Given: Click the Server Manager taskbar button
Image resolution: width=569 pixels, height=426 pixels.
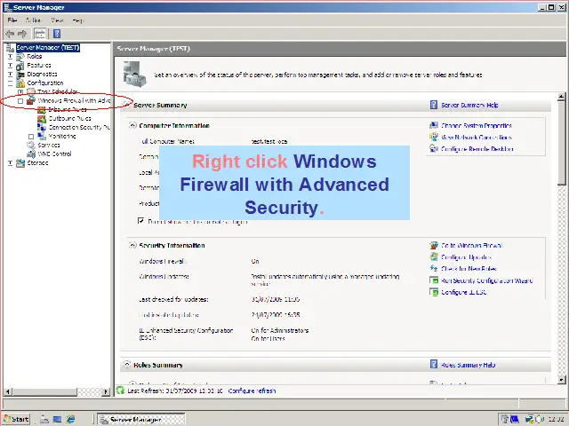Looking at the screenshot, I should [141, 419].
